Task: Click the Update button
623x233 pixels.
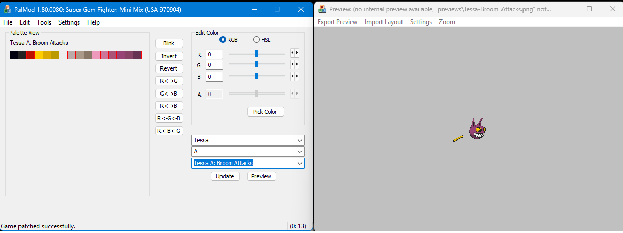Action: click(225, 176)
